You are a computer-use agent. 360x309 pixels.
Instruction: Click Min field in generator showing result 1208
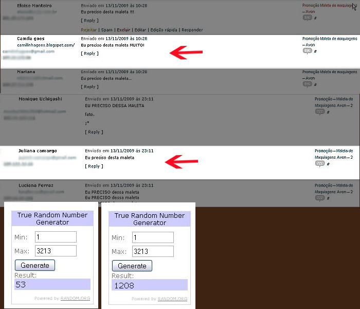click(x=153, y=237)
